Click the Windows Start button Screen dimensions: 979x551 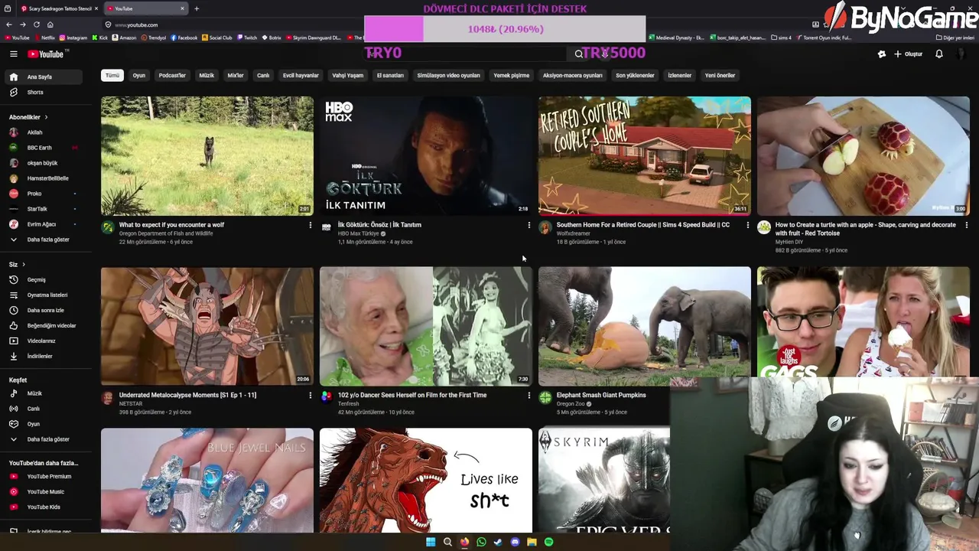click(431, 542)
